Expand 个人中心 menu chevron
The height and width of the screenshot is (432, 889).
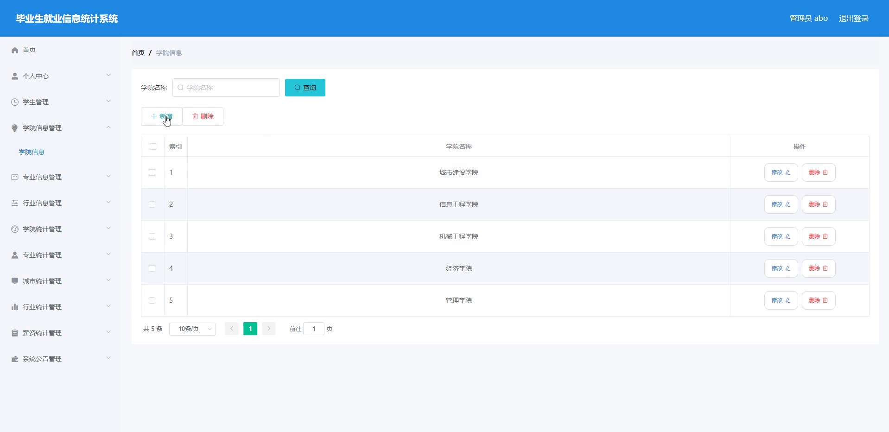pos(108,75)
